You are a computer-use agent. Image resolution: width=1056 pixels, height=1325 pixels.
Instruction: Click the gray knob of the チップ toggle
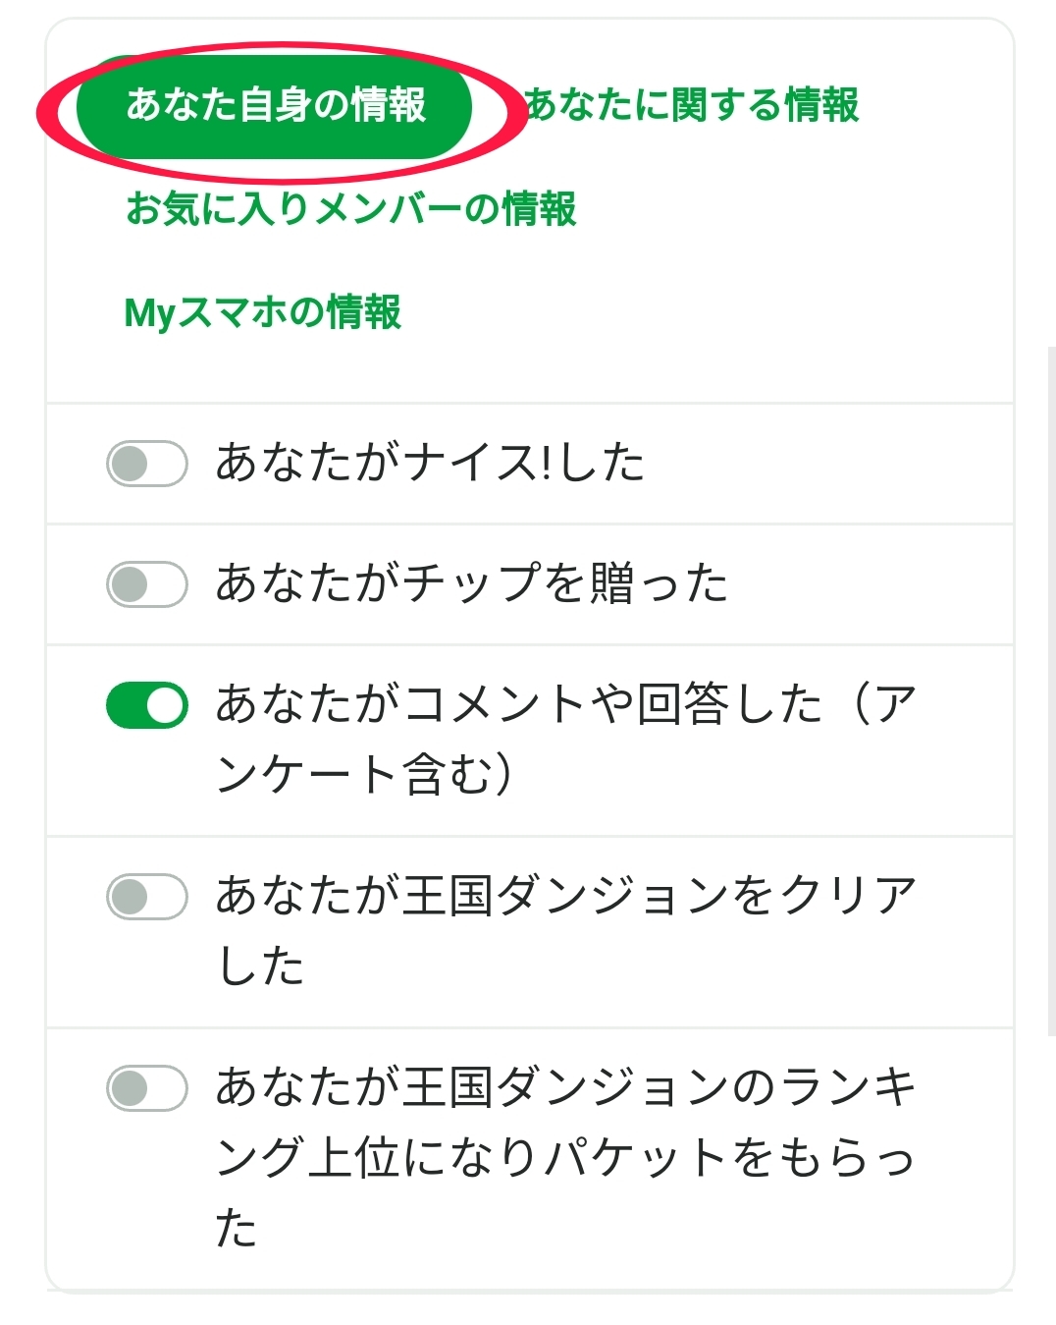pyautogui.click(x=129, y=584)
